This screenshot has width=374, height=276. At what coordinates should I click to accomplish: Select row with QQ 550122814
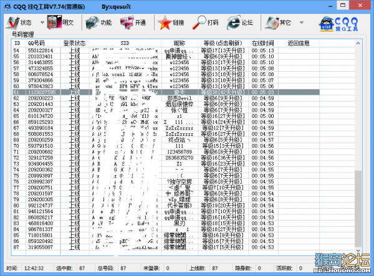(166, 50)
